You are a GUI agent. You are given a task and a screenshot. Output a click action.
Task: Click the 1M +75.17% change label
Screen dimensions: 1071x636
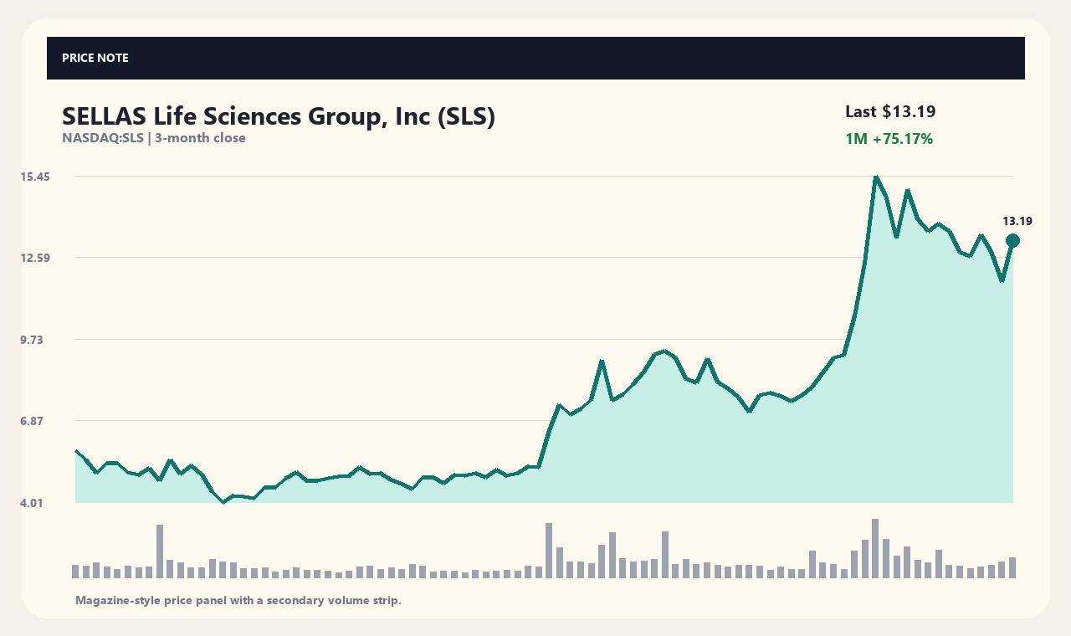pos(889,139)
